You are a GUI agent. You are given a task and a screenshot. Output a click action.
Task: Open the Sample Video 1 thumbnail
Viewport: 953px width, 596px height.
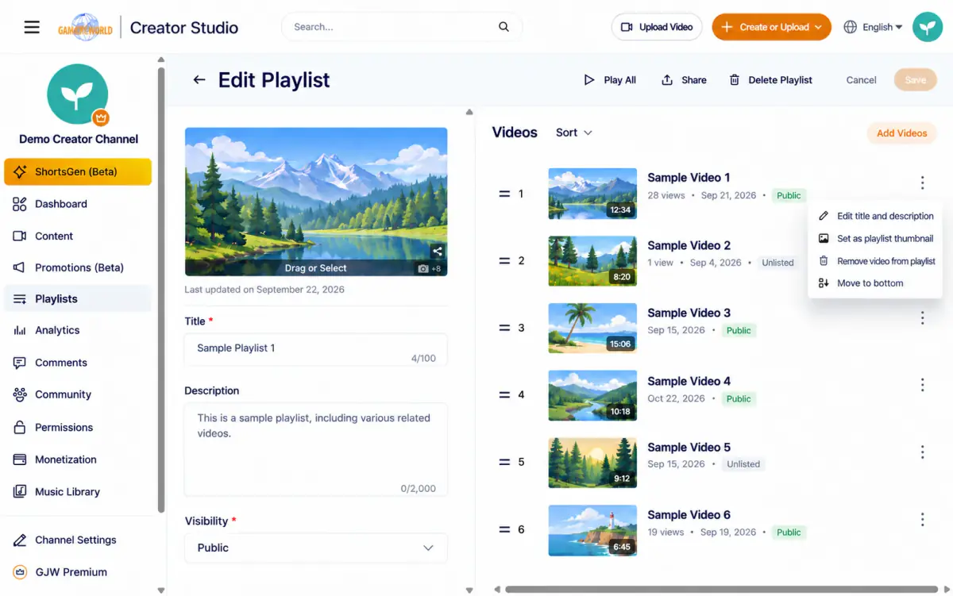click(x=592, y=194)
